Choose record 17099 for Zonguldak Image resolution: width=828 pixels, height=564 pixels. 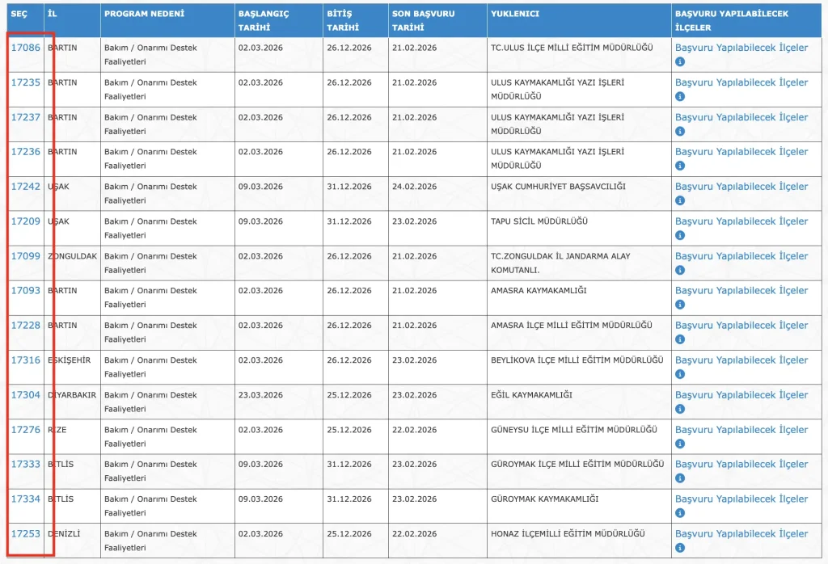25,256
